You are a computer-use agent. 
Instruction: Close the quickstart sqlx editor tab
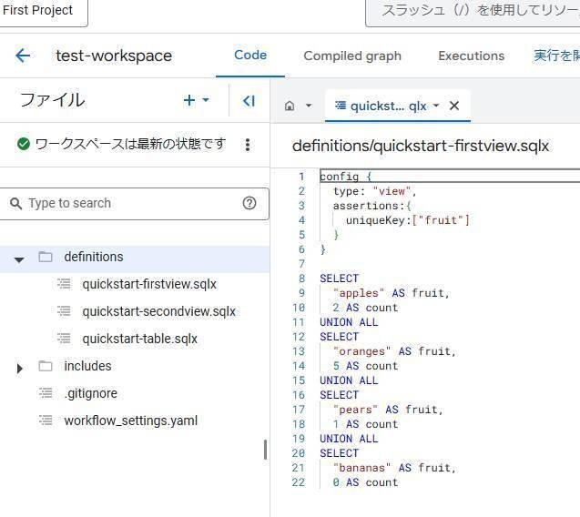[454, 106]
